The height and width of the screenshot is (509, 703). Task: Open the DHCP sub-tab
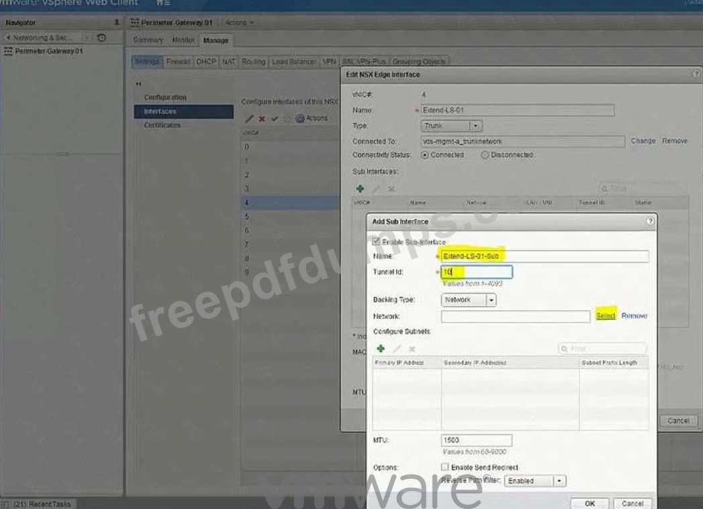click(x=206, y=62)
